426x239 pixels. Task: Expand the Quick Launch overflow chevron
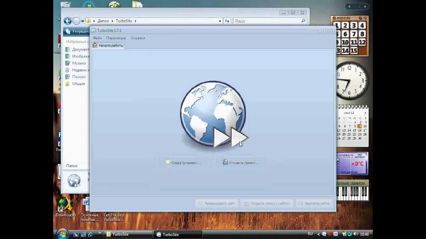(100, 233)
